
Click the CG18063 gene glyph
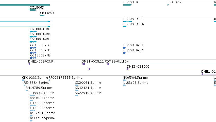33,10
